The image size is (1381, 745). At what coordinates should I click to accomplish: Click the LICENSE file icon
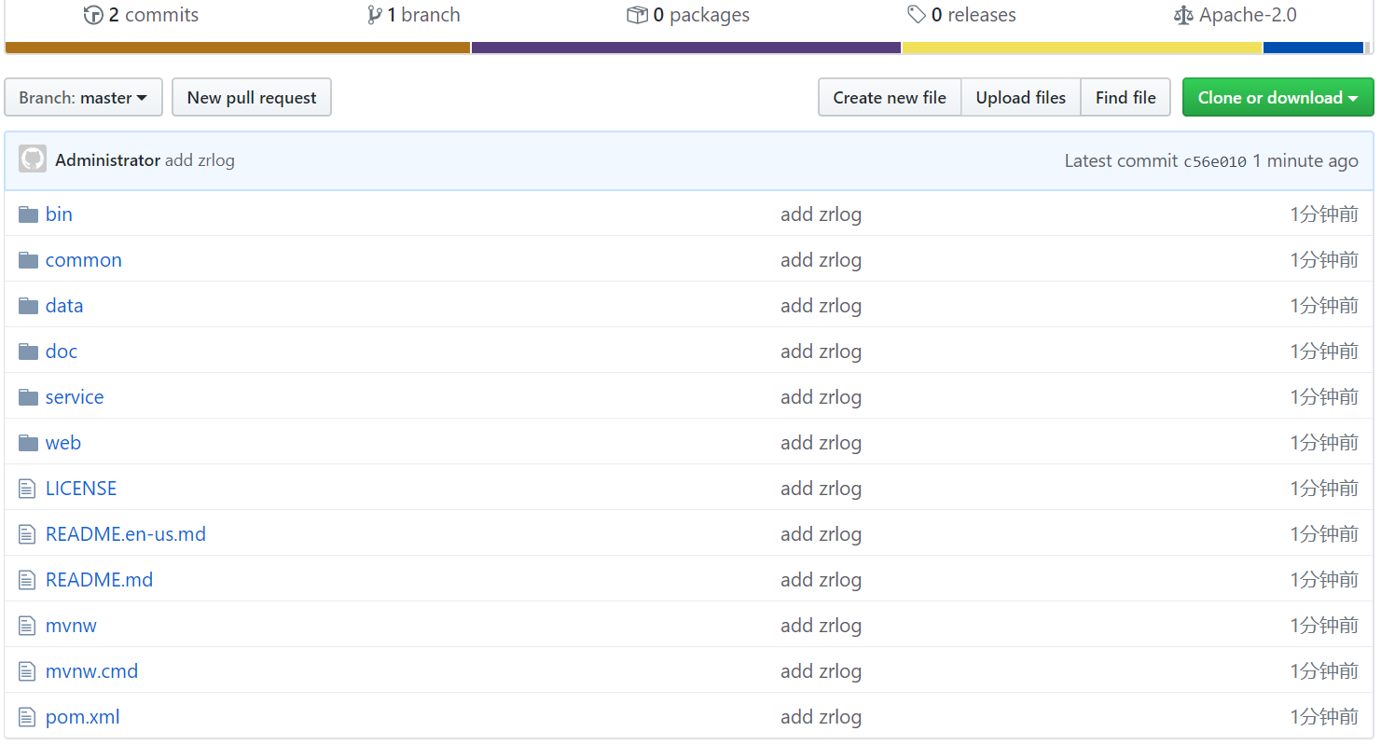point(27,489)
